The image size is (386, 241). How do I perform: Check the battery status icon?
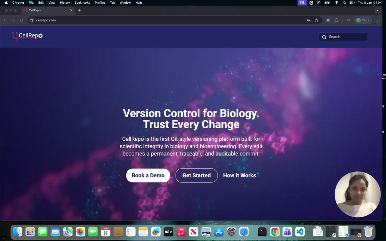(x=327, y=3)
